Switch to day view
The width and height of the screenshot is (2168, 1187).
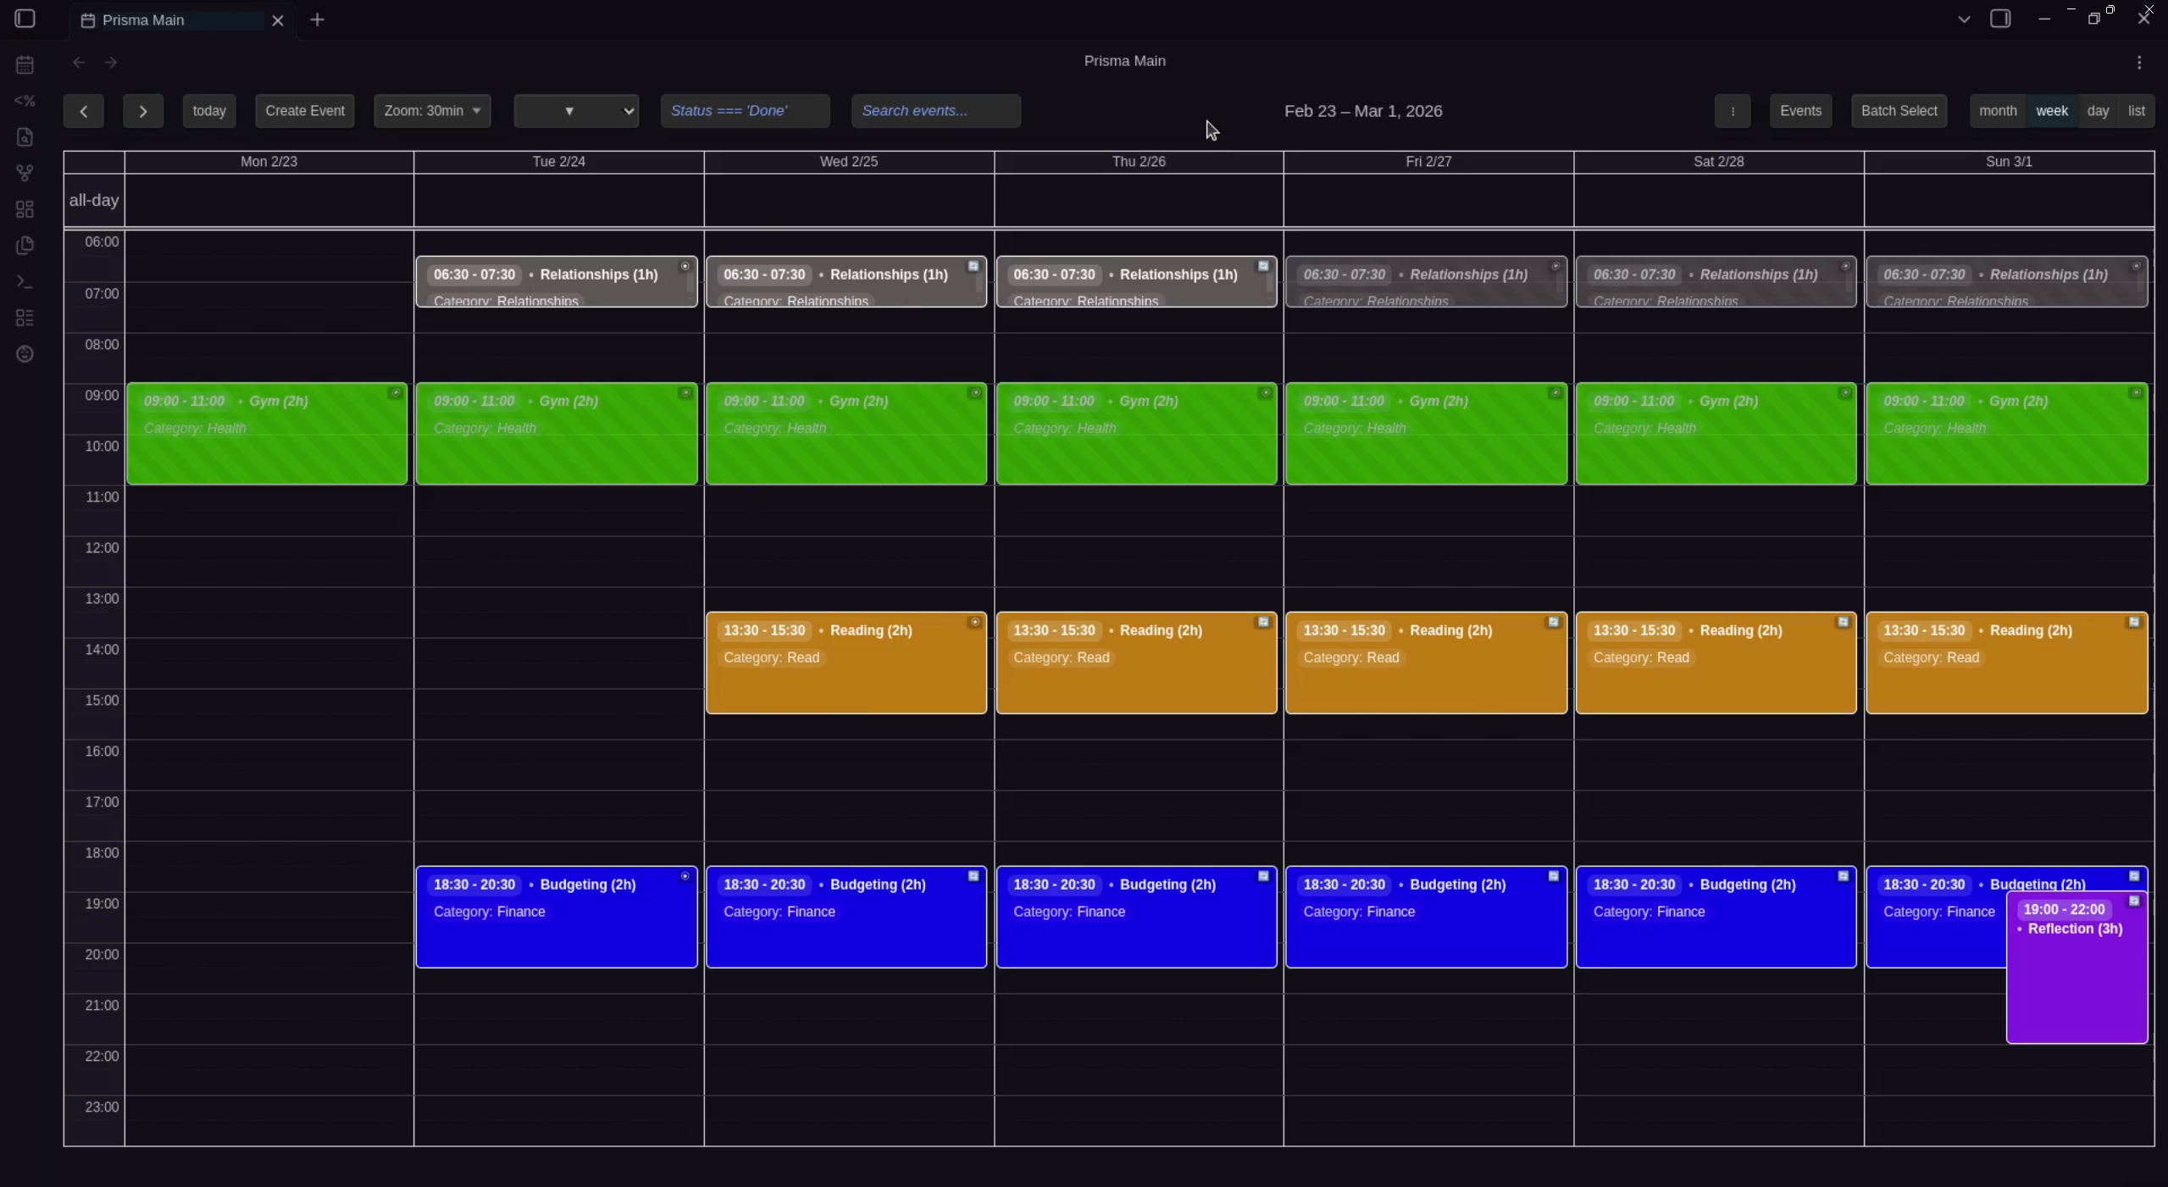(2096, 111)
